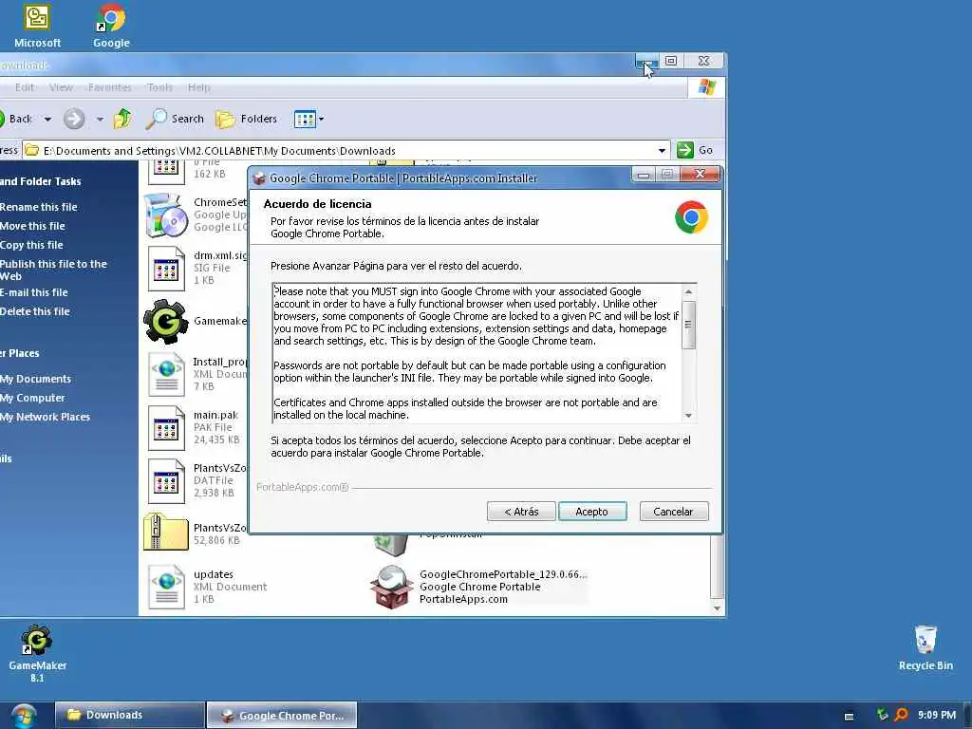Click Delete this file task
The image size is (972, 729).
tap(35, 311)
